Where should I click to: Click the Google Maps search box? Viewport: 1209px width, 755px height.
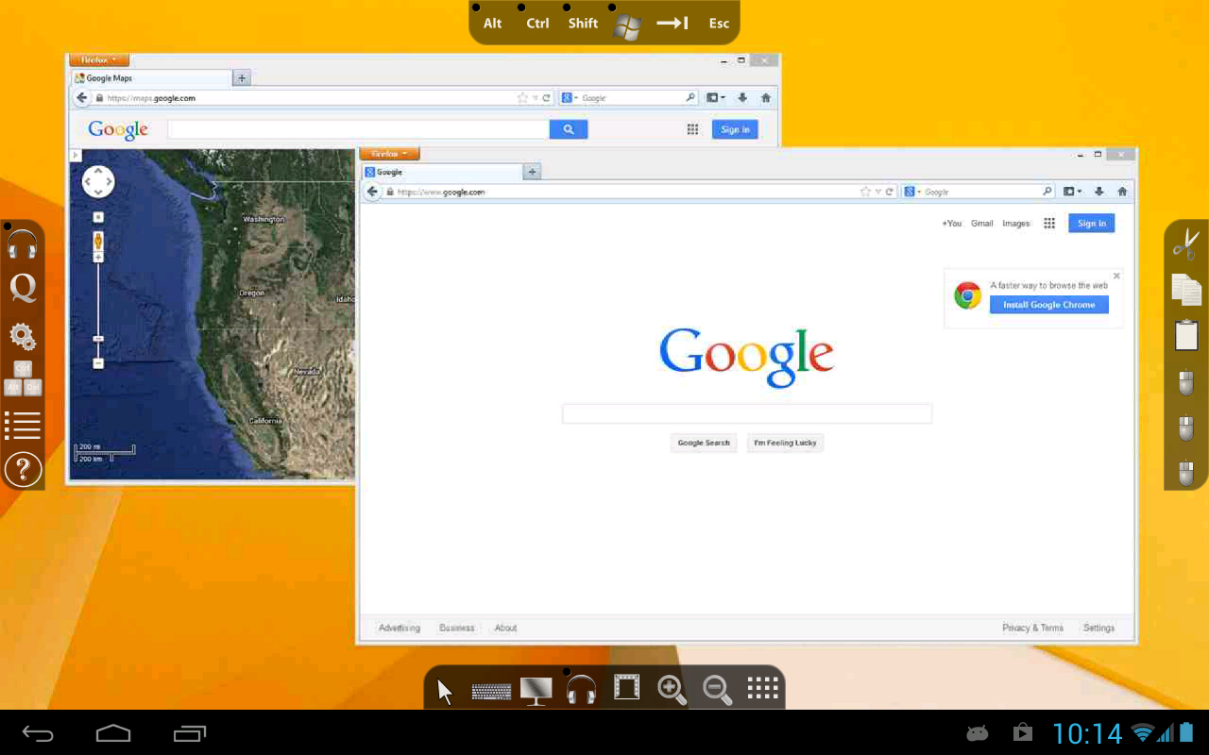tap(358, 129)
